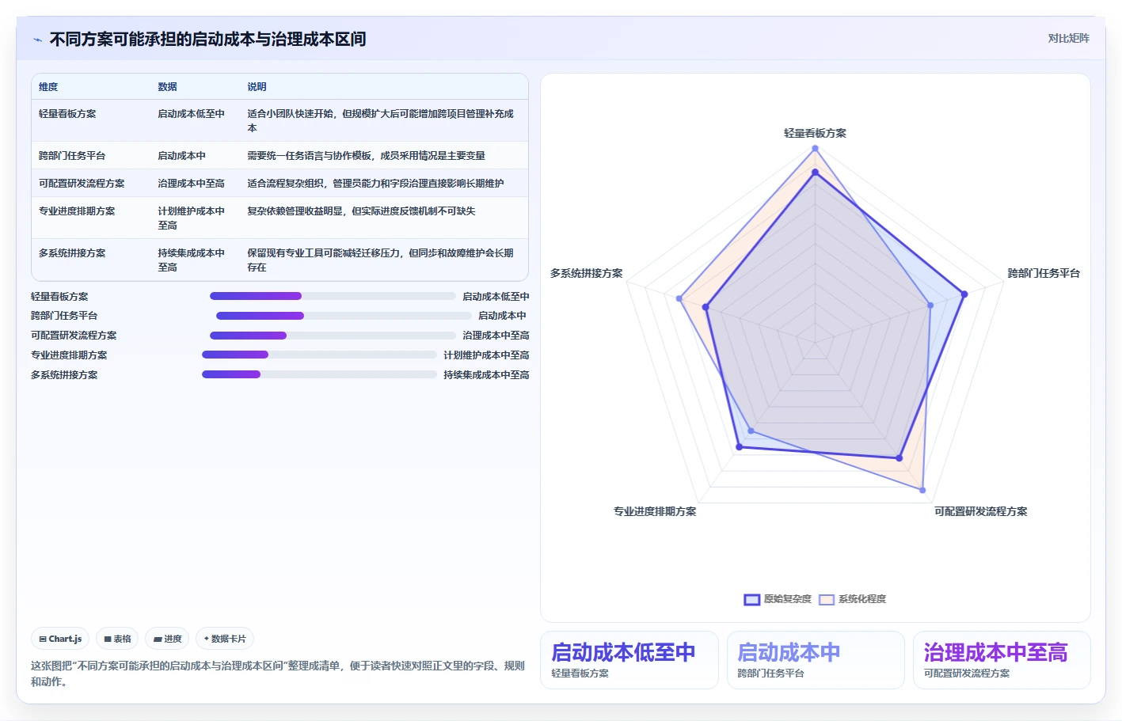Click the 可配置研发流程方案 progress bar
The width and height of the screenshot is (1122, 721).
coord(333,336)
